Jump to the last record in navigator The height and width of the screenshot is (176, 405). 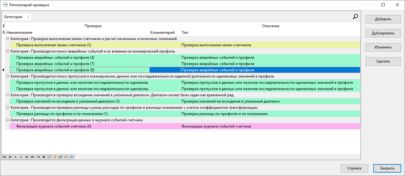coord(33,157)
